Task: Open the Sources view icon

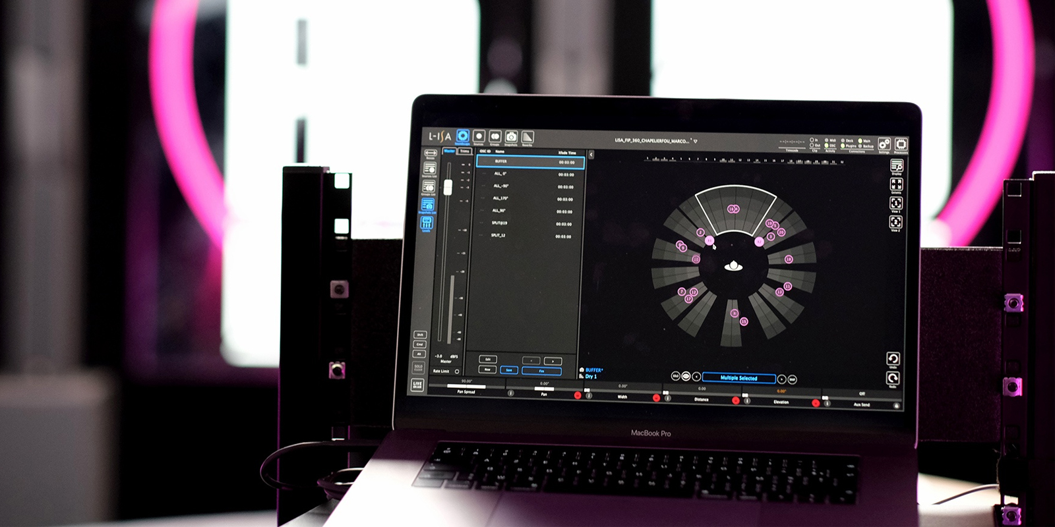Action: point(479,136)
